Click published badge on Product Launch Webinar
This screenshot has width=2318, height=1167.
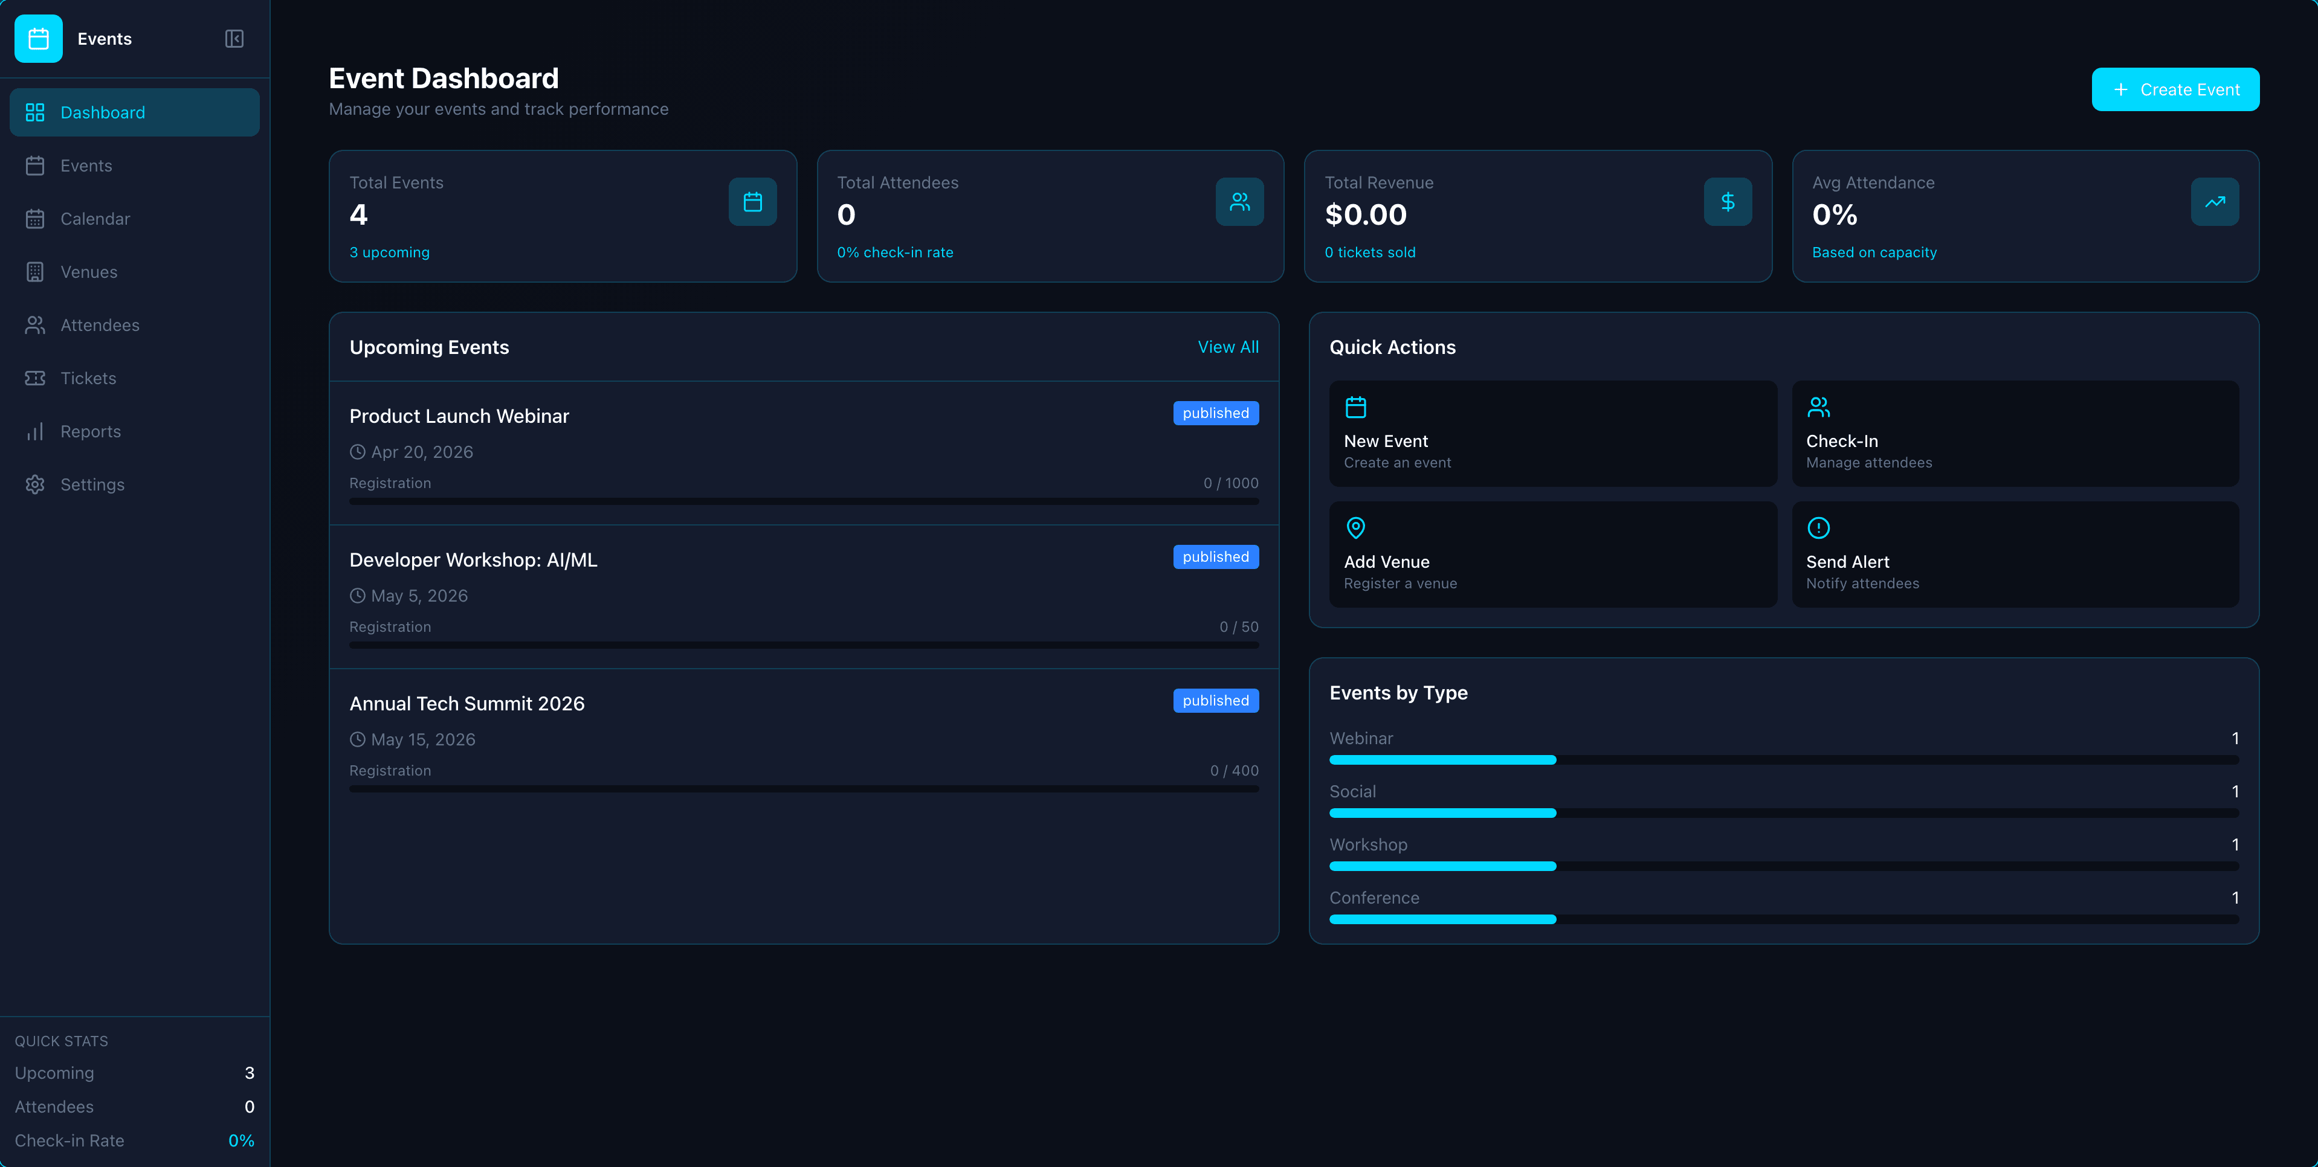click(x=1216, y=413)
